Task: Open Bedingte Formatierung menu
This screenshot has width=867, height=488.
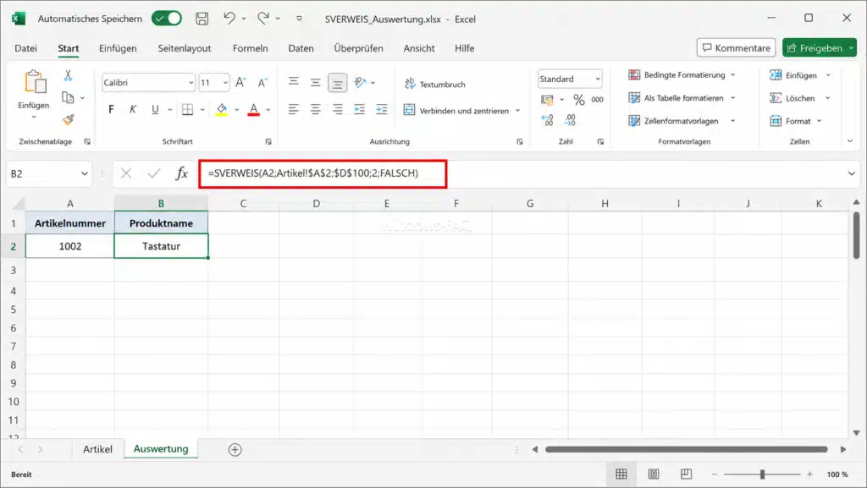Action: 682,74
